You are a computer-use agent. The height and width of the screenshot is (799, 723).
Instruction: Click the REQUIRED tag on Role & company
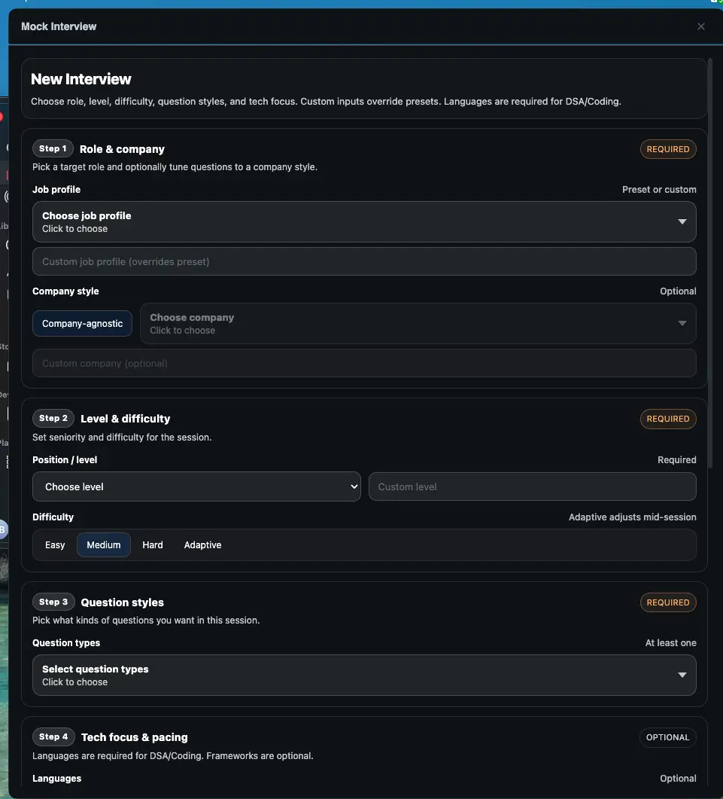point(667,149)
